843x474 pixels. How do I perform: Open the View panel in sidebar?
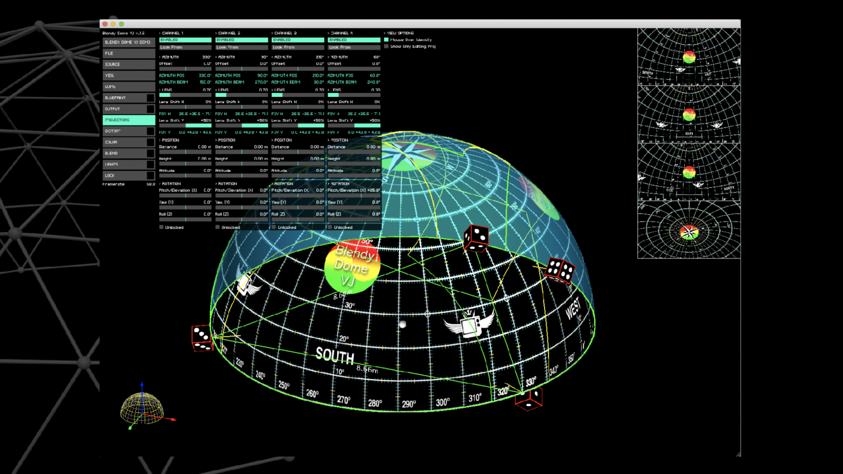click(129, 75)
